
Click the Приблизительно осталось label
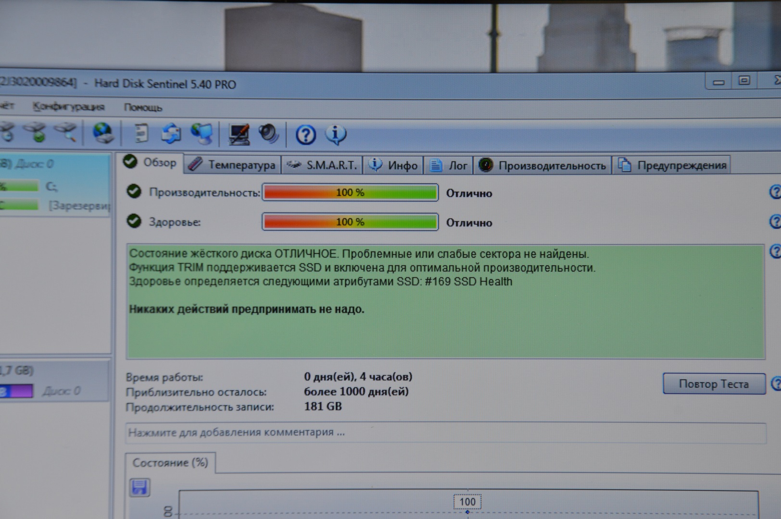pyautogui.click(x=196, y=393)
